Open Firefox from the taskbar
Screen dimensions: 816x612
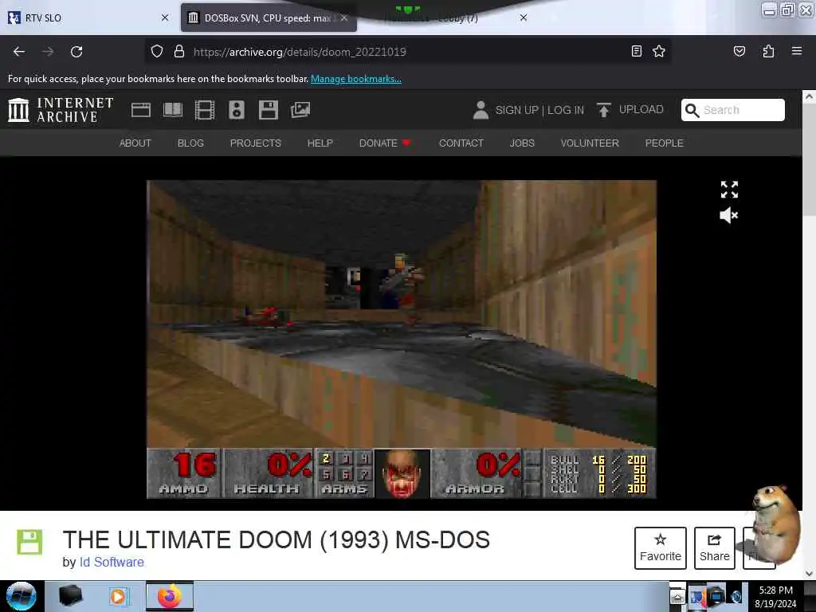(x=170, y=596)
